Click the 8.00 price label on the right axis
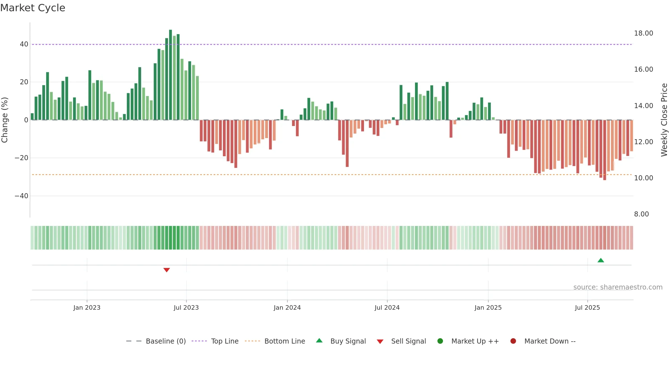The height and width of the screenshot is (378, 672). pyautogui.click(x=641, y=214)
